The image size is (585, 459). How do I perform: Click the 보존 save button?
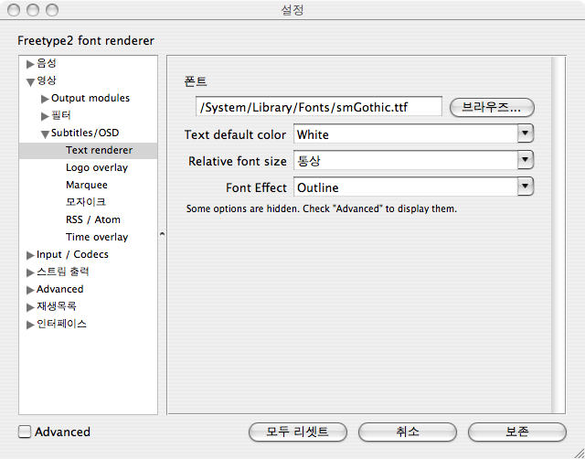click(517, 432)
